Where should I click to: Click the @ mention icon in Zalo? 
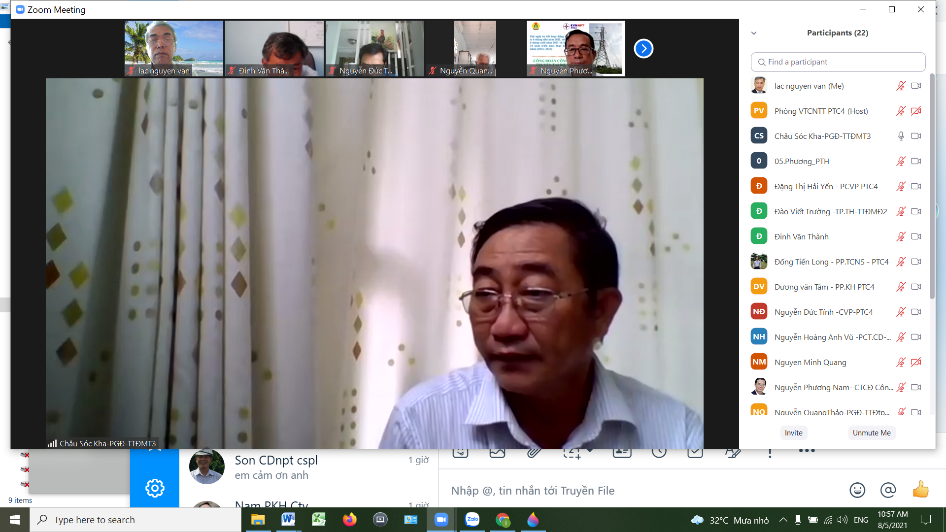coord(888,490)
